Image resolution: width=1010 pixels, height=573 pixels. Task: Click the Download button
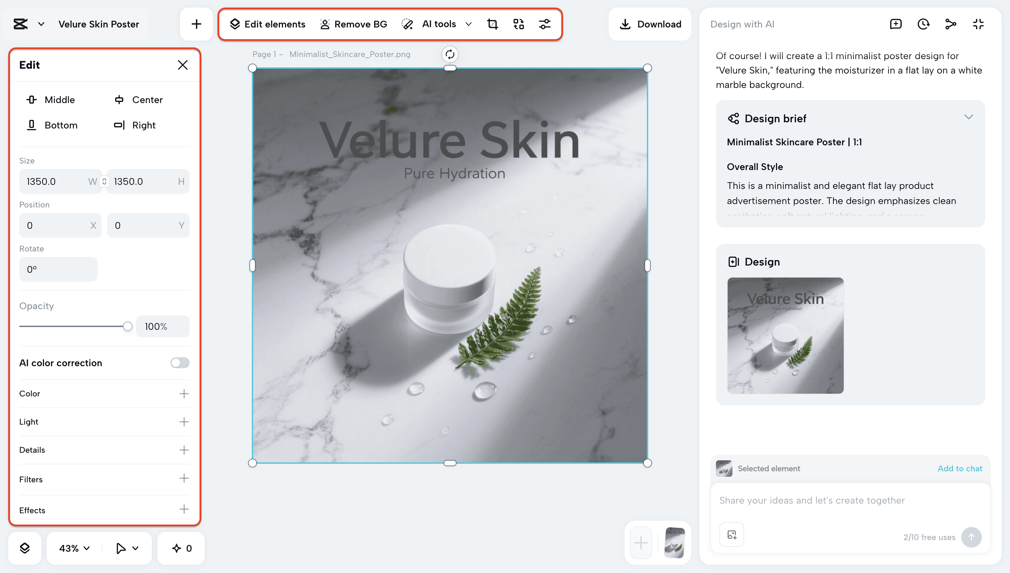coord(650,24)
